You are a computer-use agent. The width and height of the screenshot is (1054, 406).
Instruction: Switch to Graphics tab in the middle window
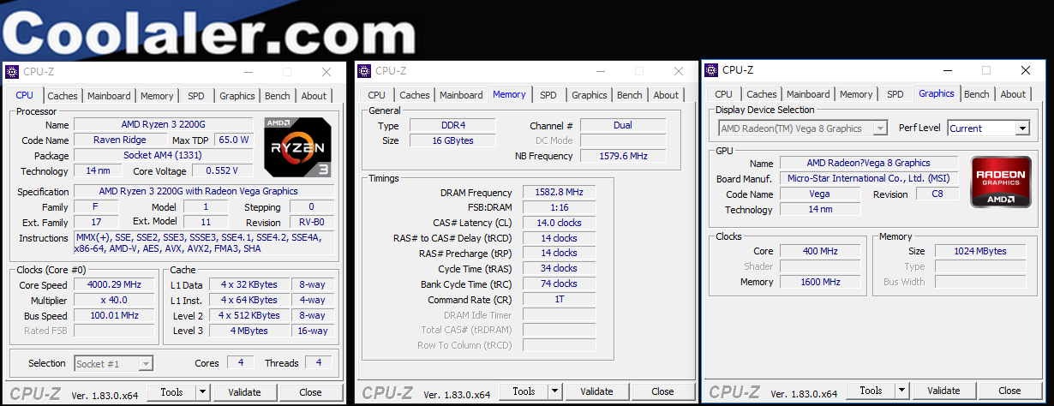pyautogui.click(x=590, y=95)
